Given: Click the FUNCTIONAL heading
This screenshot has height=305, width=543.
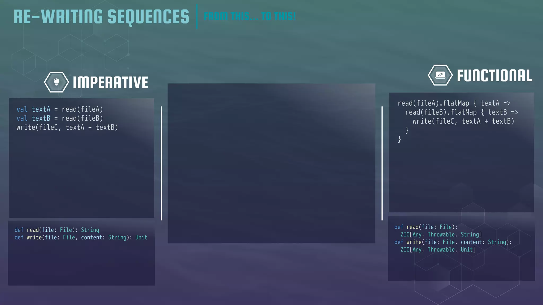Looking at the screenshot, I should click(x=494, y=75).
